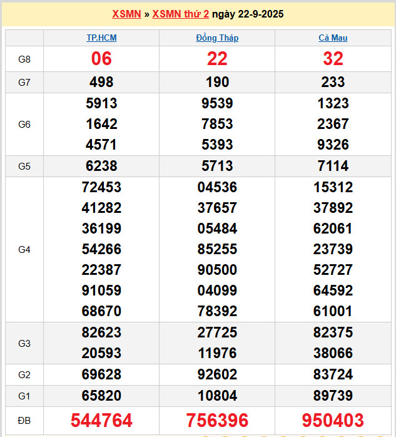Click the G2 number 69628
The width and height of the screenshot is (396, 437).
coord(101,374)
